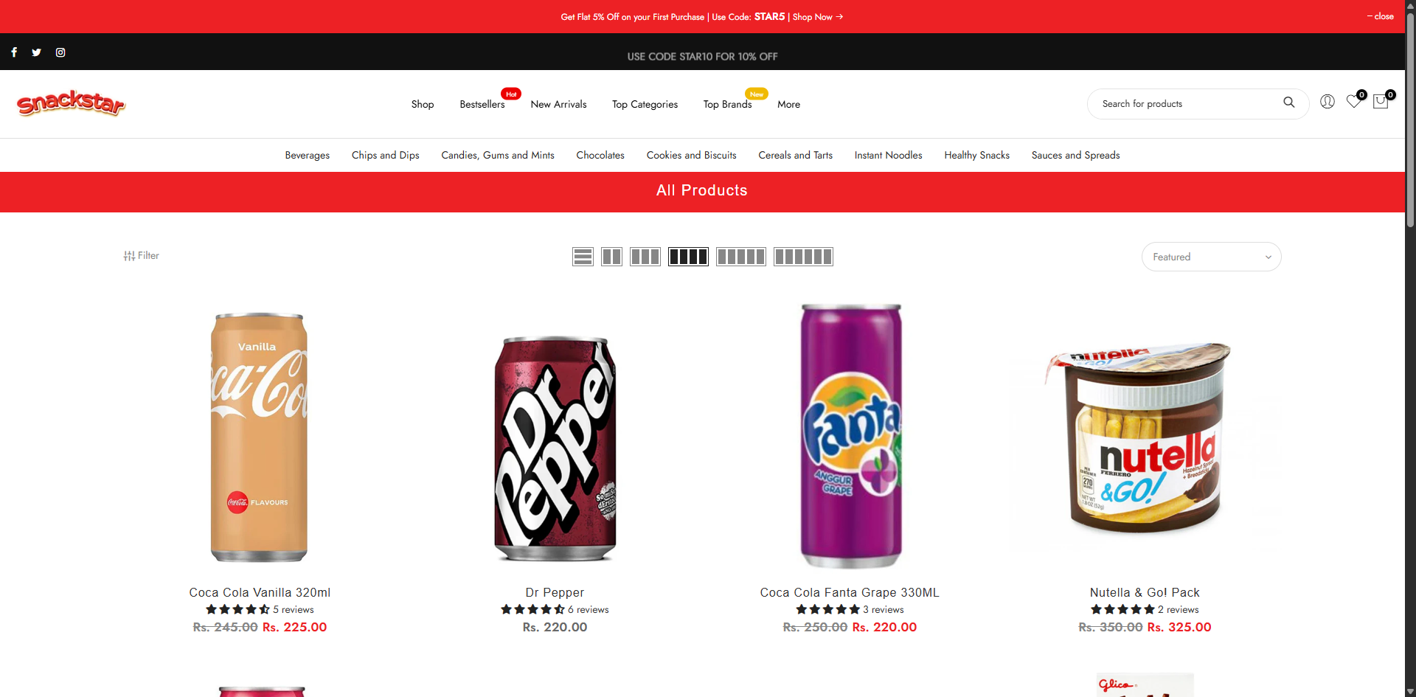Click the Shop Now promo link
Viewport: 1416px width, 697px height.
pos(817,17)
